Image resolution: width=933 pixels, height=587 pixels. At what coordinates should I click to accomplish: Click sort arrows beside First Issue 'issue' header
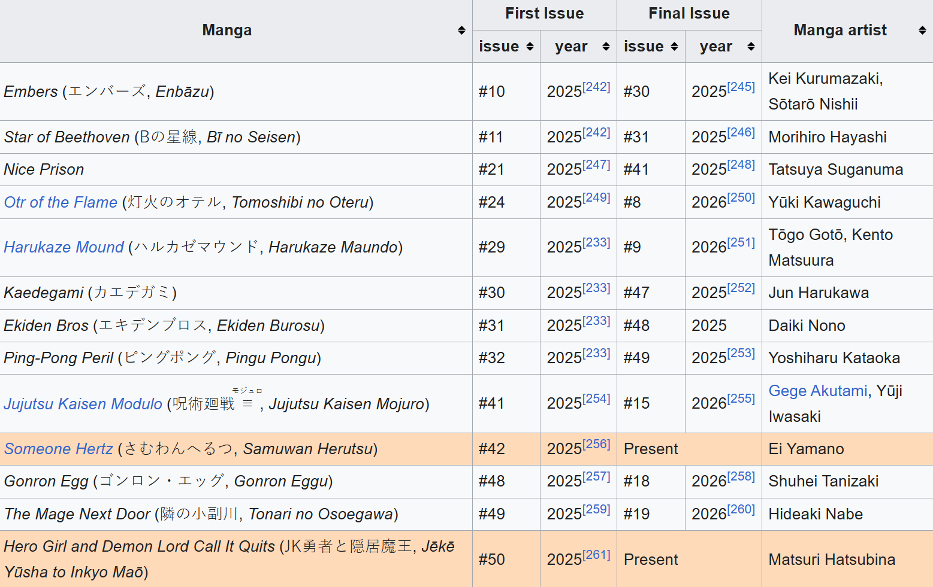point(530,47)
